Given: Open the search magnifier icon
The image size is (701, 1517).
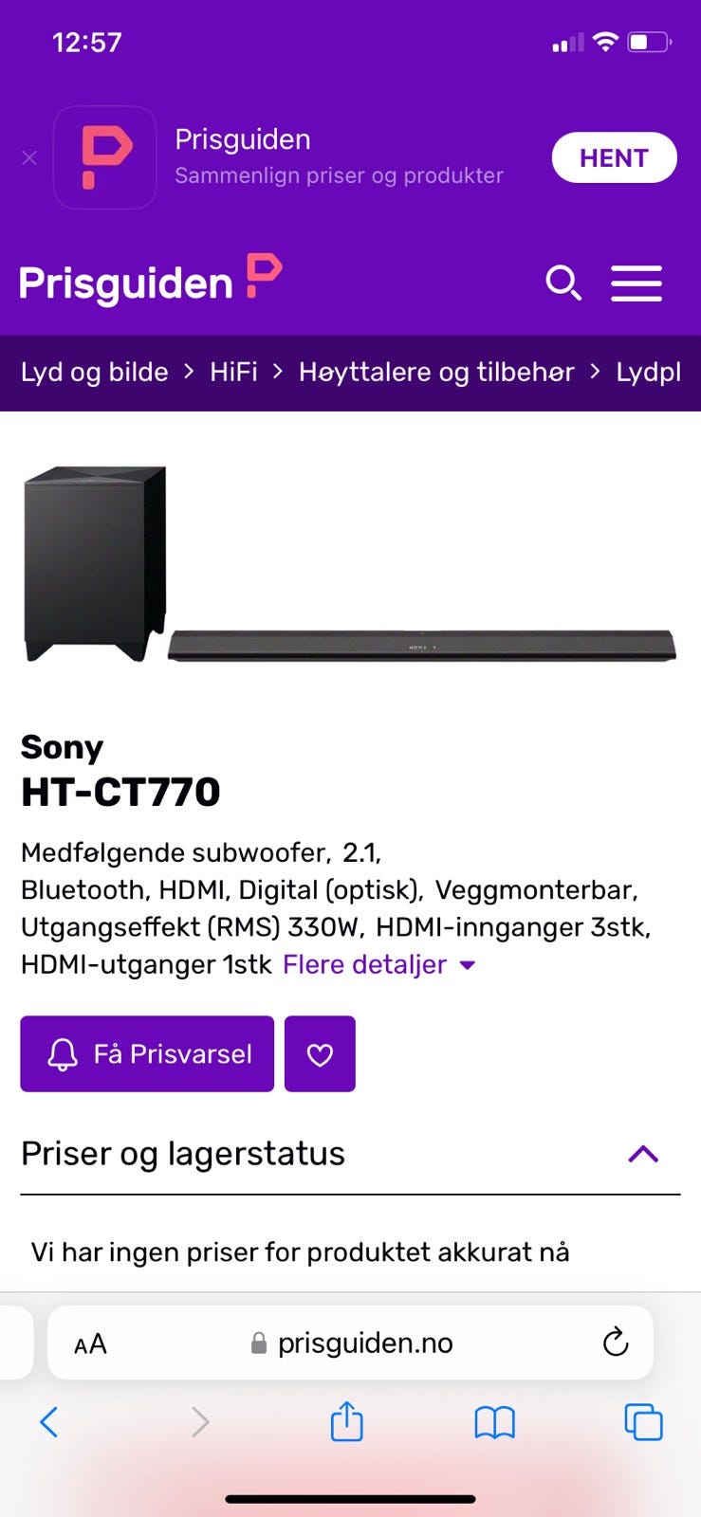Looking at the screenshot, I should click(563, 283).
